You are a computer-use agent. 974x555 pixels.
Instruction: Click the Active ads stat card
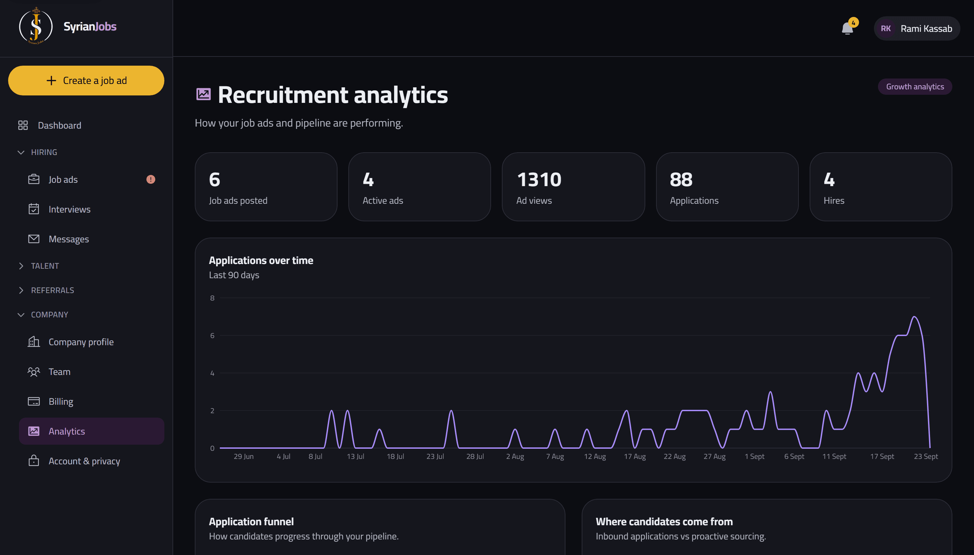tap(419, 187)
